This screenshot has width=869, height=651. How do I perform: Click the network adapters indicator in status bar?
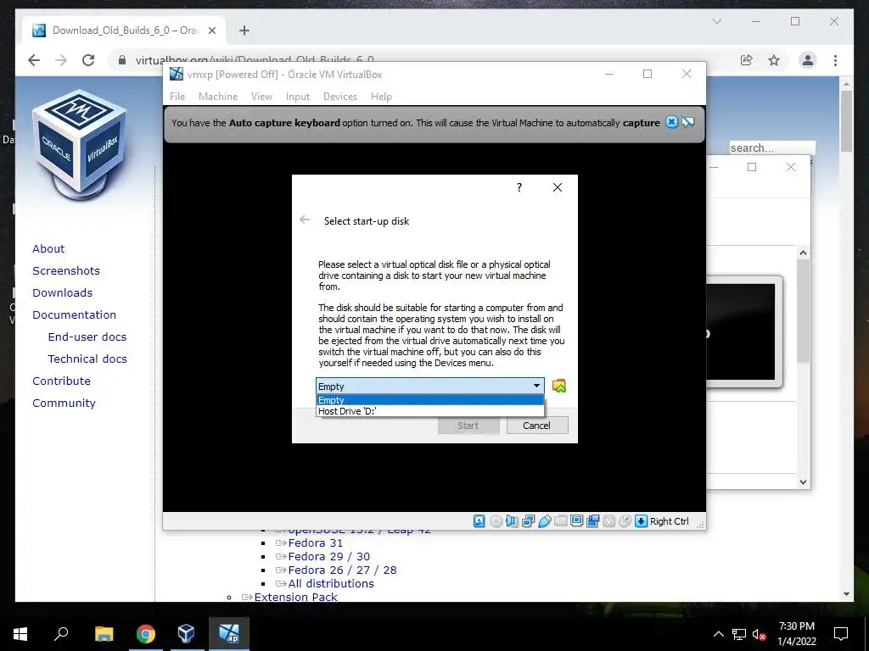pyautogui.click(x=528, y=521)
